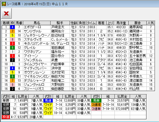
Task: Click the app icon in title bar
Action: tap(4, 4)
